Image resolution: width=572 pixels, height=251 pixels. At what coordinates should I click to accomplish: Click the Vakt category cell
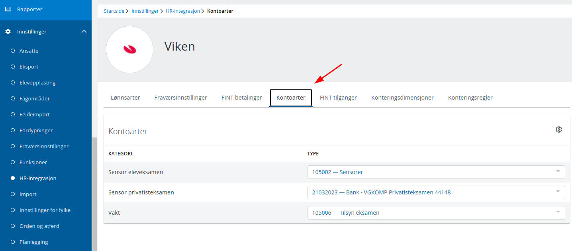(x=114, y=213)
